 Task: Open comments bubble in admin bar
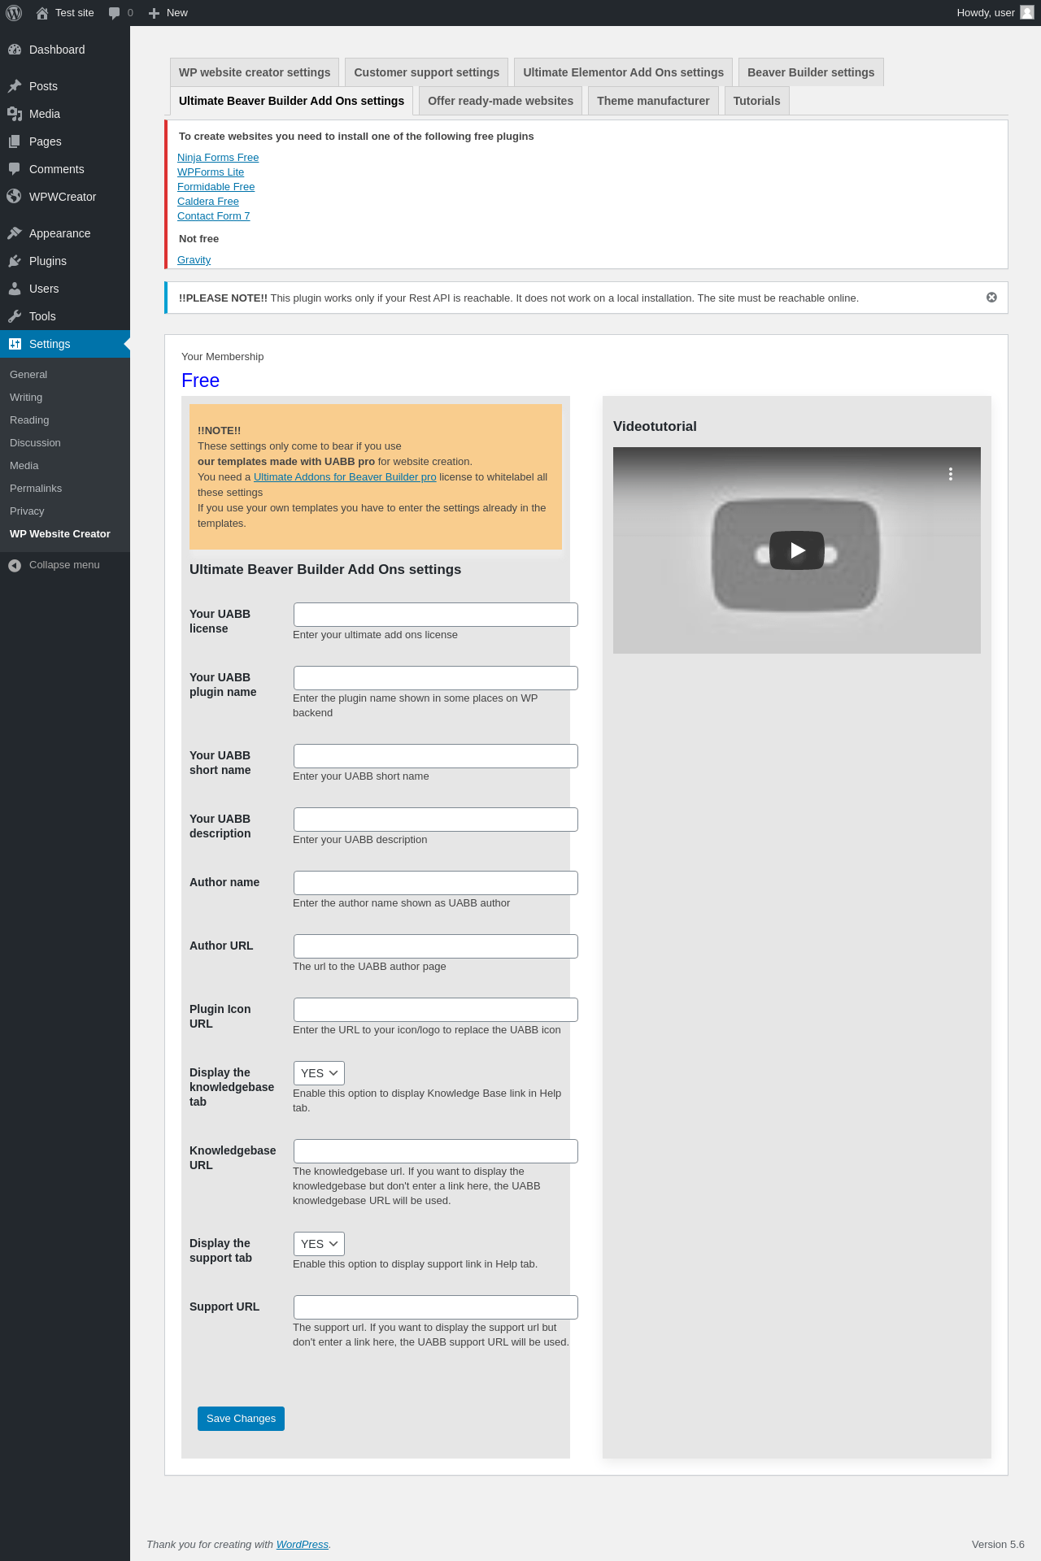click(x=115, y=13)
